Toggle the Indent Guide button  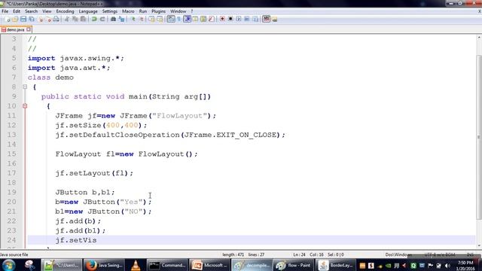pos(188,19)
